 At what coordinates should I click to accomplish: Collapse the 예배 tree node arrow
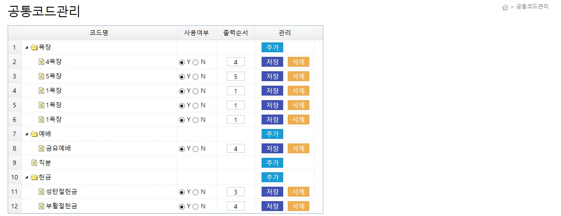click(27, 134)
